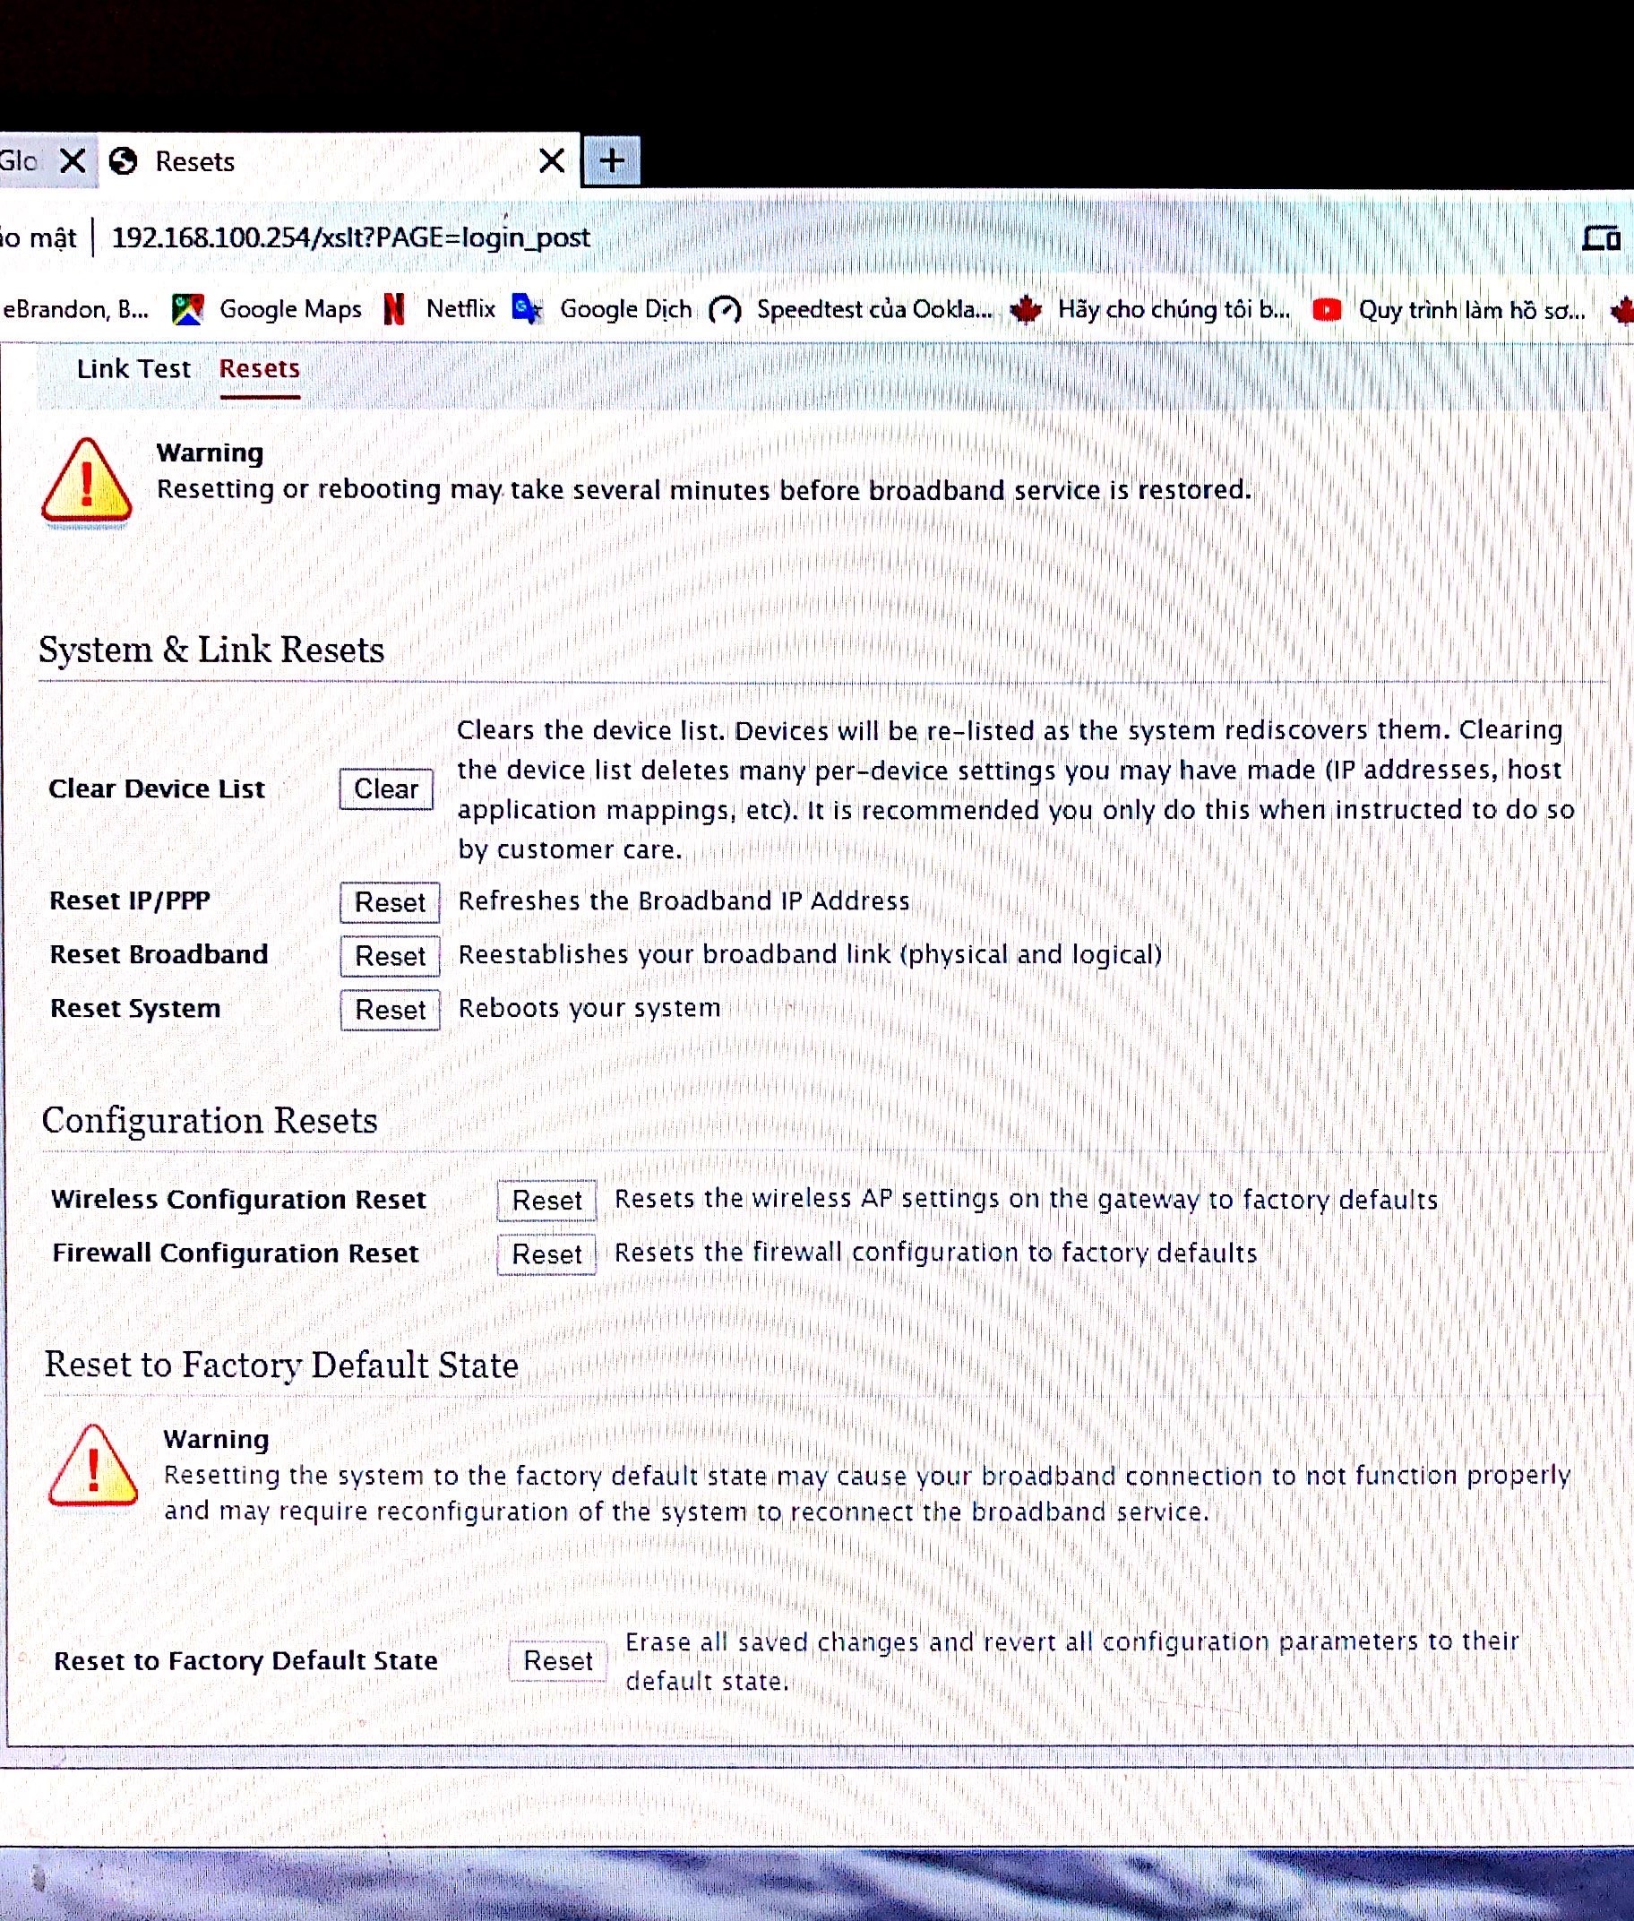1634x1921 pixels.
Task: Open the Hãy cho chúng tôi bookmark
Action: [x=1150, y=309]
